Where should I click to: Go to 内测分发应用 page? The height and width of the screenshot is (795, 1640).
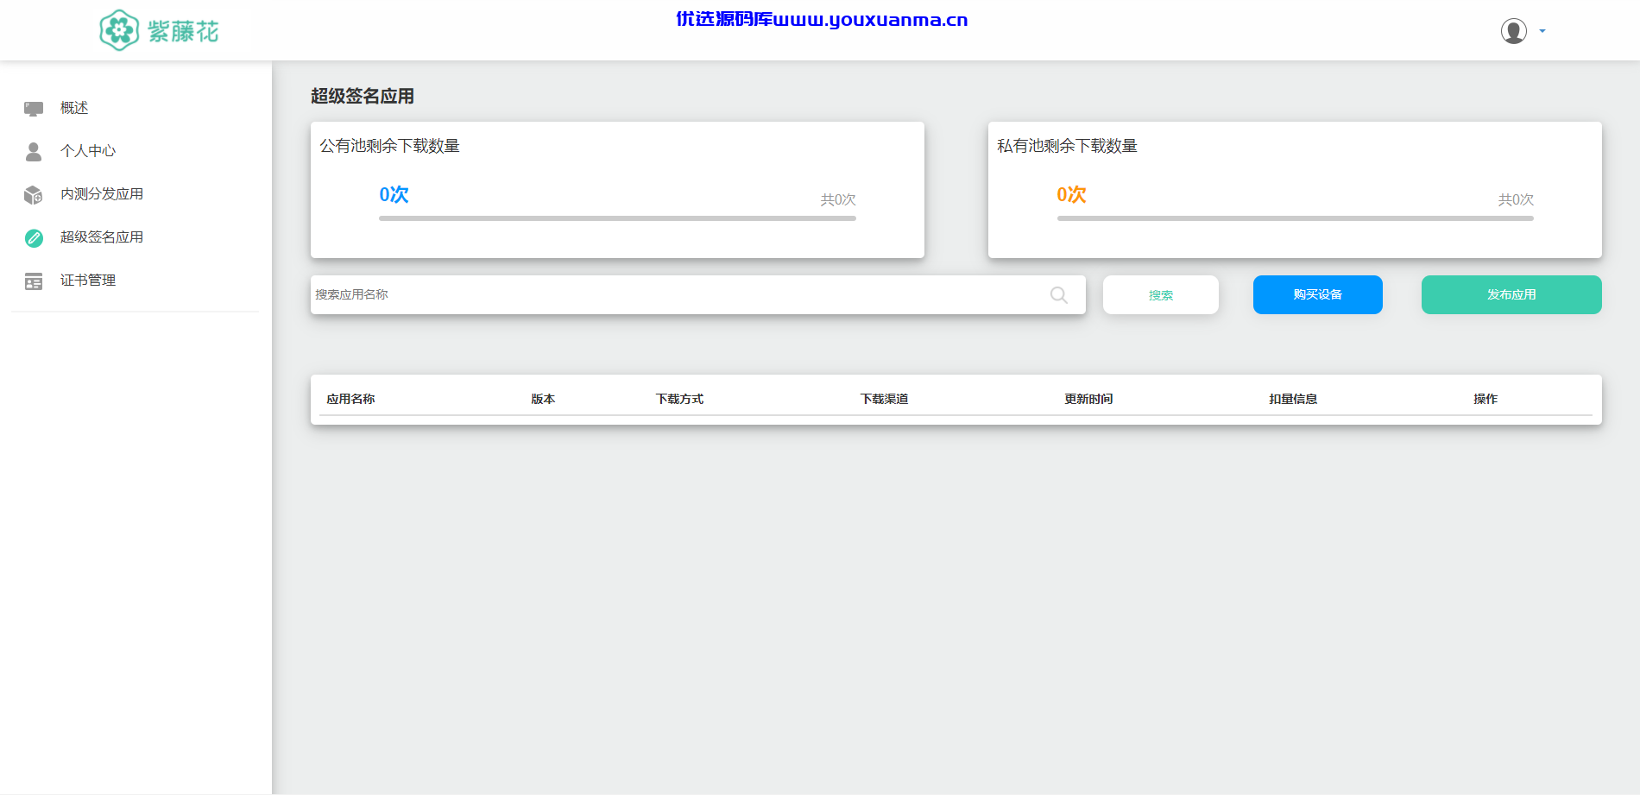102,194
